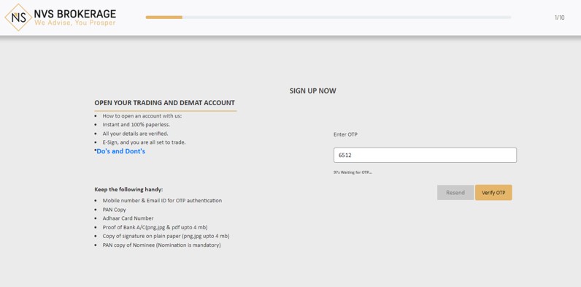Click the Adhaar Card Number list item
The width and height of the screenshot is (581, 287).
[x=128, y=218]
